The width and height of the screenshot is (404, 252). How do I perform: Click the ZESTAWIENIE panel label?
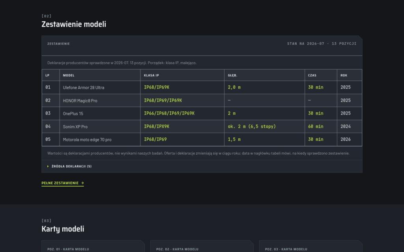pos(58,44)
